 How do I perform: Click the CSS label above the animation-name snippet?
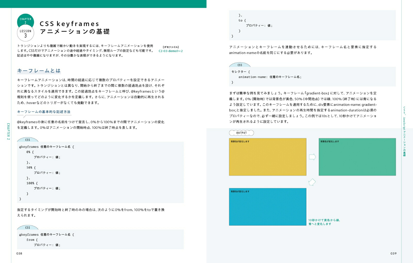(x=239, y=65)
